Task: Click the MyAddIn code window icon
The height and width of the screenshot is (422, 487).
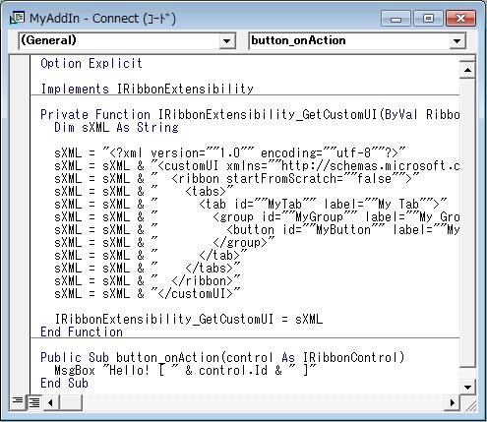Action: [x=17, y=18]
